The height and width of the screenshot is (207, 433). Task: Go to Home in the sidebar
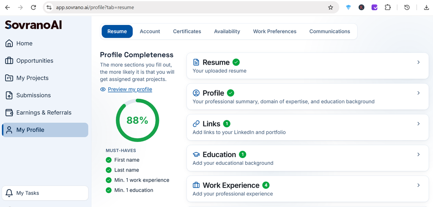[45, 44]
